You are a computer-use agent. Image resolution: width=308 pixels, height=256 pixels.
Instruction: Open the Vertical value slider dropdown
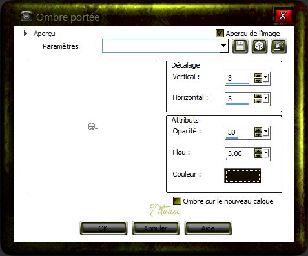click(x=266, y=77)
